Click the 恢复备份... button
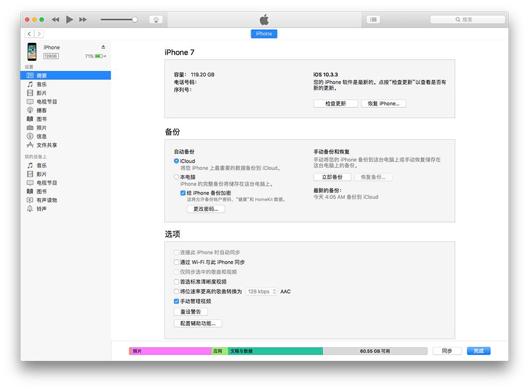 373,177
